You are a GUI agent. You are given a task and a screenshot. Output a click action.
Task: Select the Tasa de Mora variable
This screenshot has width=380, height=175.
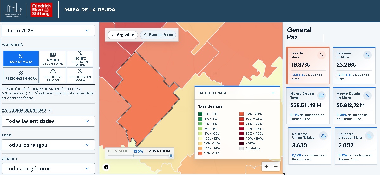pos(21,58)
